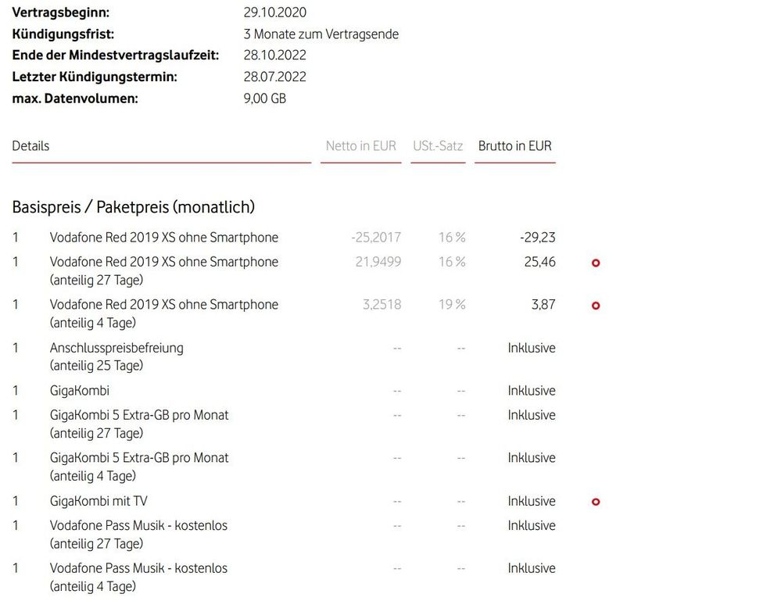Click the Brutto in EUR column header
This screenshot has width=781, height=601.
514,146
